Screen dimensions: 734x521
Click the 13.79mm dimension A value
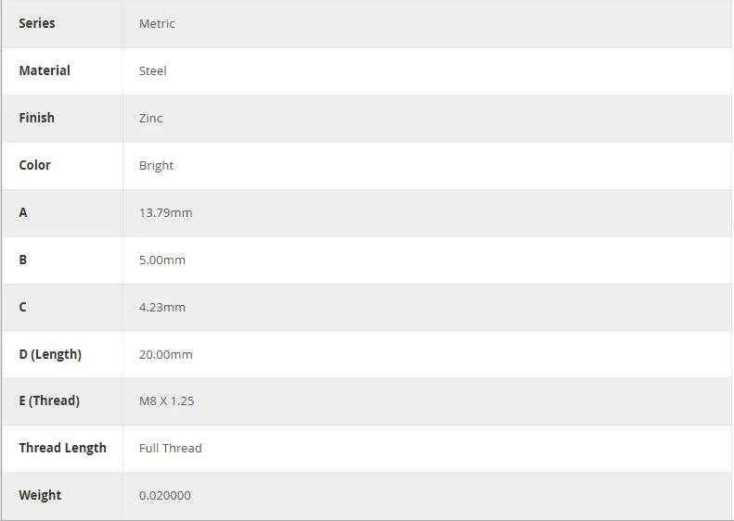tap(166, 213)
